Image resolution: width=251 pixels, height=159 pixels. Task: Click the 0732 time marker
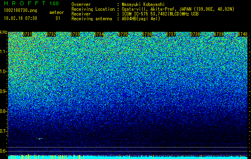(x=51, y=34)
